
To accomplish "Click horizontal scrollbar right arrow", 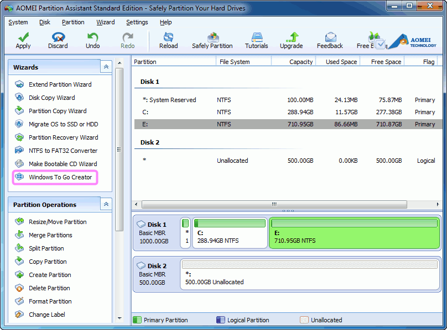I will [x=438, y=204].
